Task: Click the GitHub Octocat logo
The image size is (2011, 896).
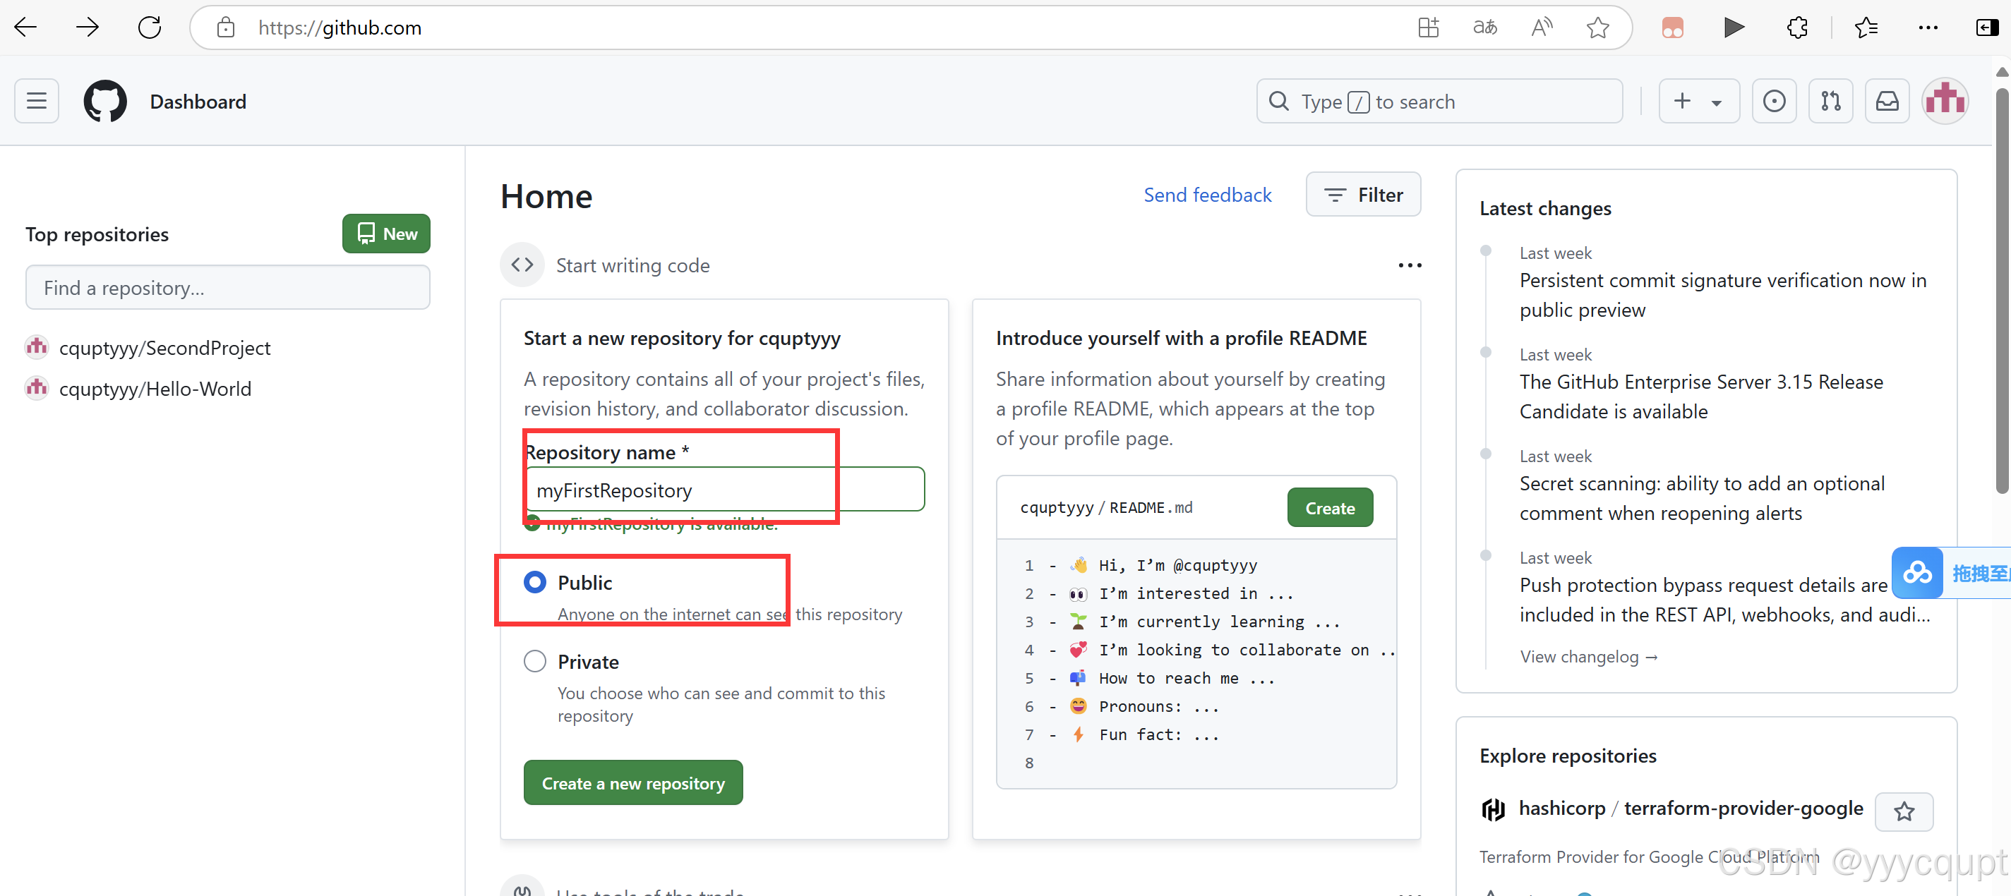Action: 105,101
